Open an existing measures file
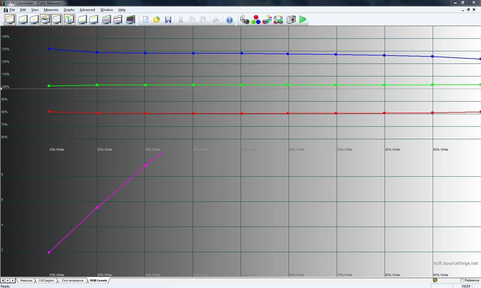The height and width of the screenshot is (288, 481). (x=157, y=19)
